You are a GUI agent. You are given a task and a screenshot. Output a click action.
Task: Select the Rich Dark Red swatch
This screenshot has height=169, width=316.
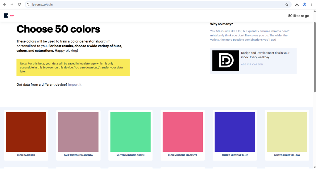click(x=26, y=132)
